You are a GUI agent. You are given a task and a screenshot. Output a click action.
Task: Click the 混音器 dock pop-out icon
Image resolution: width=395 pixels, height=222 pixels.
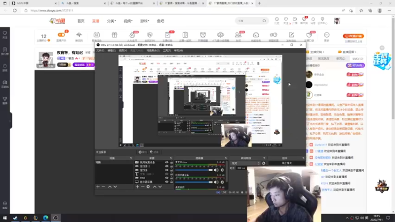[x=226, y=158]
